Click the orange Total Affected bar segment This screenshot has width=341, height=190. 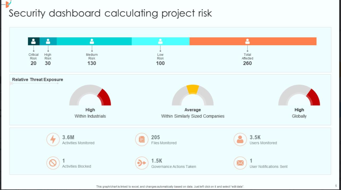tap(253, 41)
